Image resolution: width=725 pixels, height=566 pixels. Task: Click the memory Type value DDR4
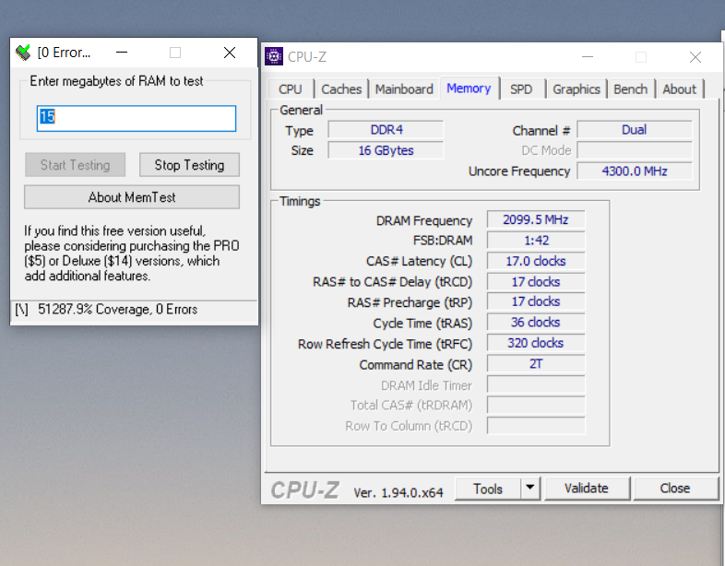pos(386,130)
